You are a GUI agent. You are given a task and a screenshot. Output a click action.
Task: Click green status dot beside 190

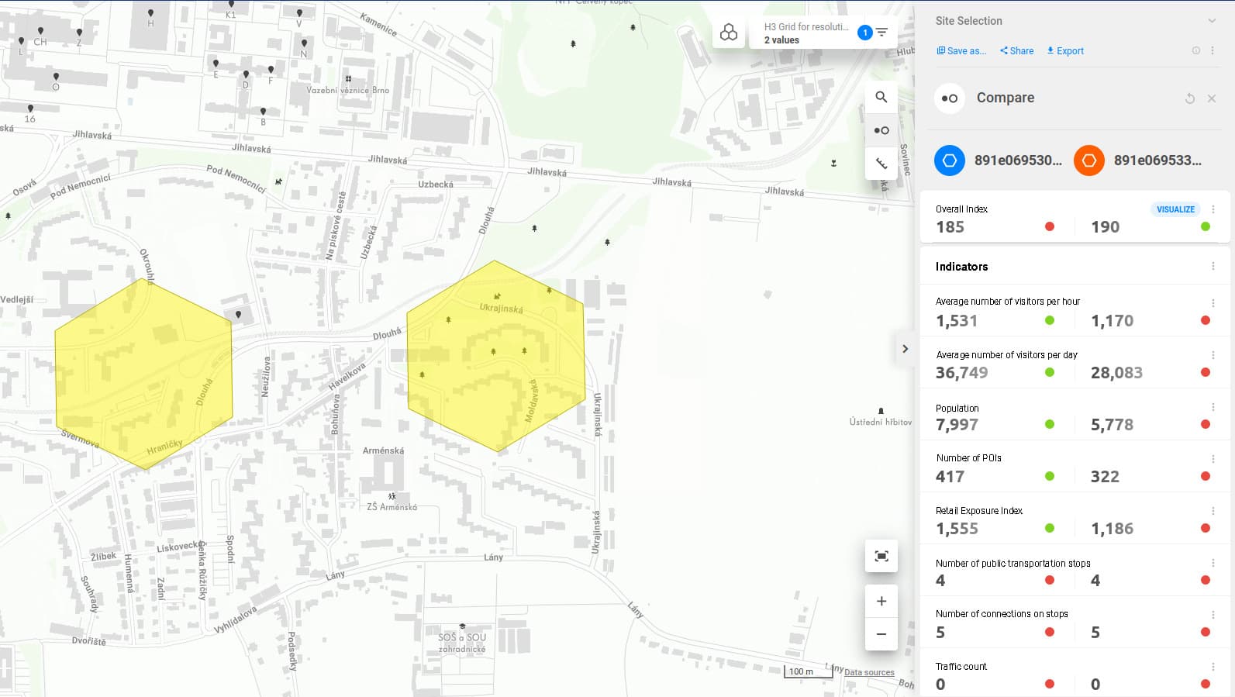pos(1205,227)
